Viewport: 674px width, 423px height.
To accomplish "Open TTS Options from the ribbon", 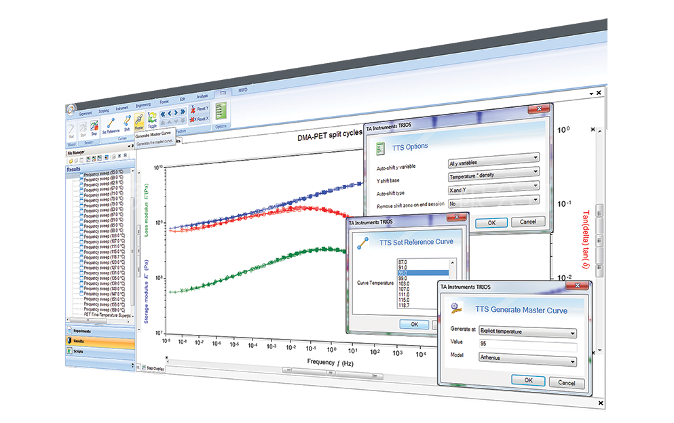I will coord(221,111).
